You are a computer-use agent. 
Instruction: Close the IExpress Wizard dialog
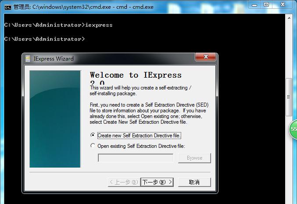point(206,57)
